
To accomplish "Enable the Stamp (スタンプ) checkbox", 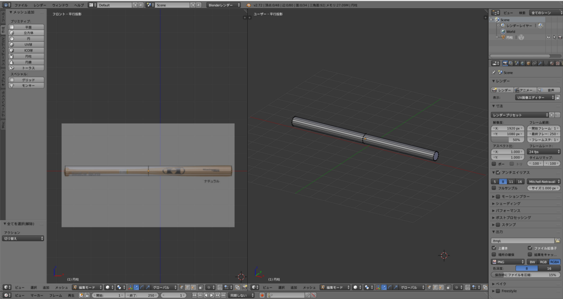I will pos(498,225).
